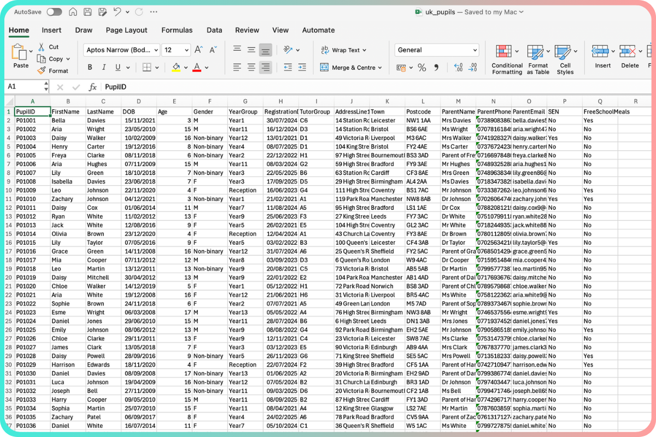Click the Insert Function fx icon
Image resolution: width=656 pixels, height=437 pixels.
(x=93, y=87)
